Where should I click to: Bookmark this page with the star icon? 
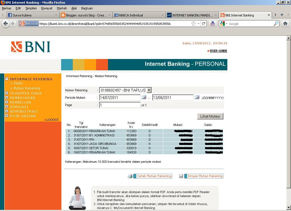click(x=193, y=24)
